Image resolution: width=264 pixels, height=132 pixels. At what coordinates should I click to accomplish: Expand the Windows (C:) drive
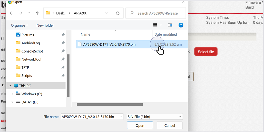tap(12, 94)
